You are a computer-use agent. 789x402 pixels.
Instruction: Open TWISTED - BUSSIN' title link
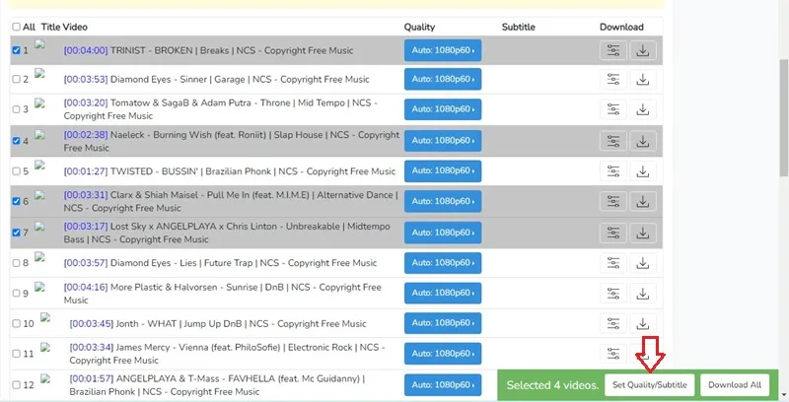click(x=230, y=171)
